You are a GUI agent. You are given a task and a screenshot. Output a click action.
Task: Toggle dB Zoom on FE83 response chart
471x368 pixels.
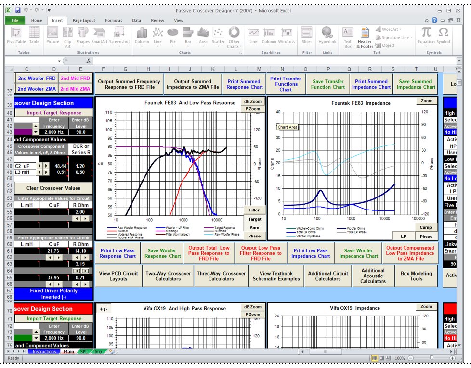(253, 101)
